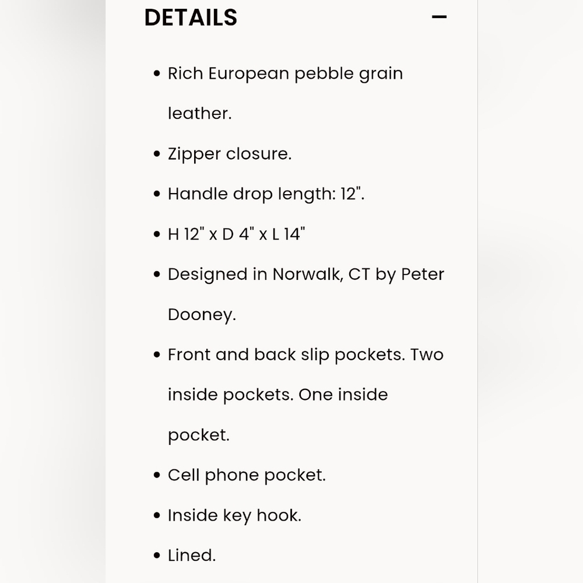Click the DETAILS heading
Screen dimensions: 583x583
coord(191,17)
